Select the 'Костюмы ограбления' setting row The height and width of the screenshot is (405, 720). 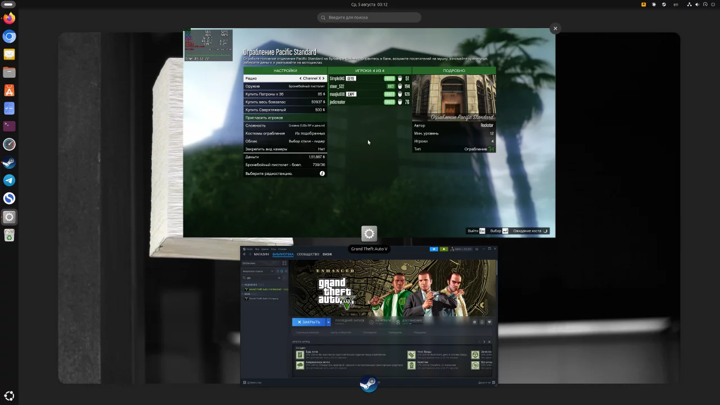pos(285,133)
